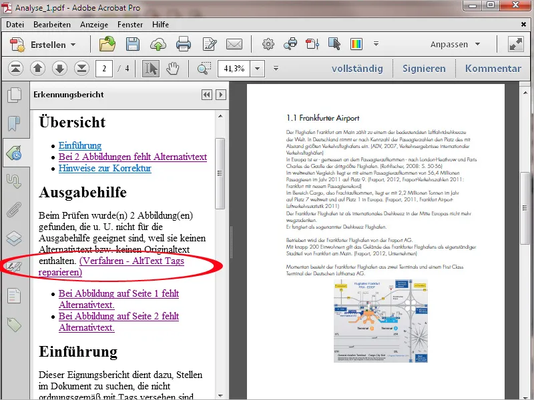Open content page panel icon
The height and width of the screenshot is (400, 534).
click(14, 295)
